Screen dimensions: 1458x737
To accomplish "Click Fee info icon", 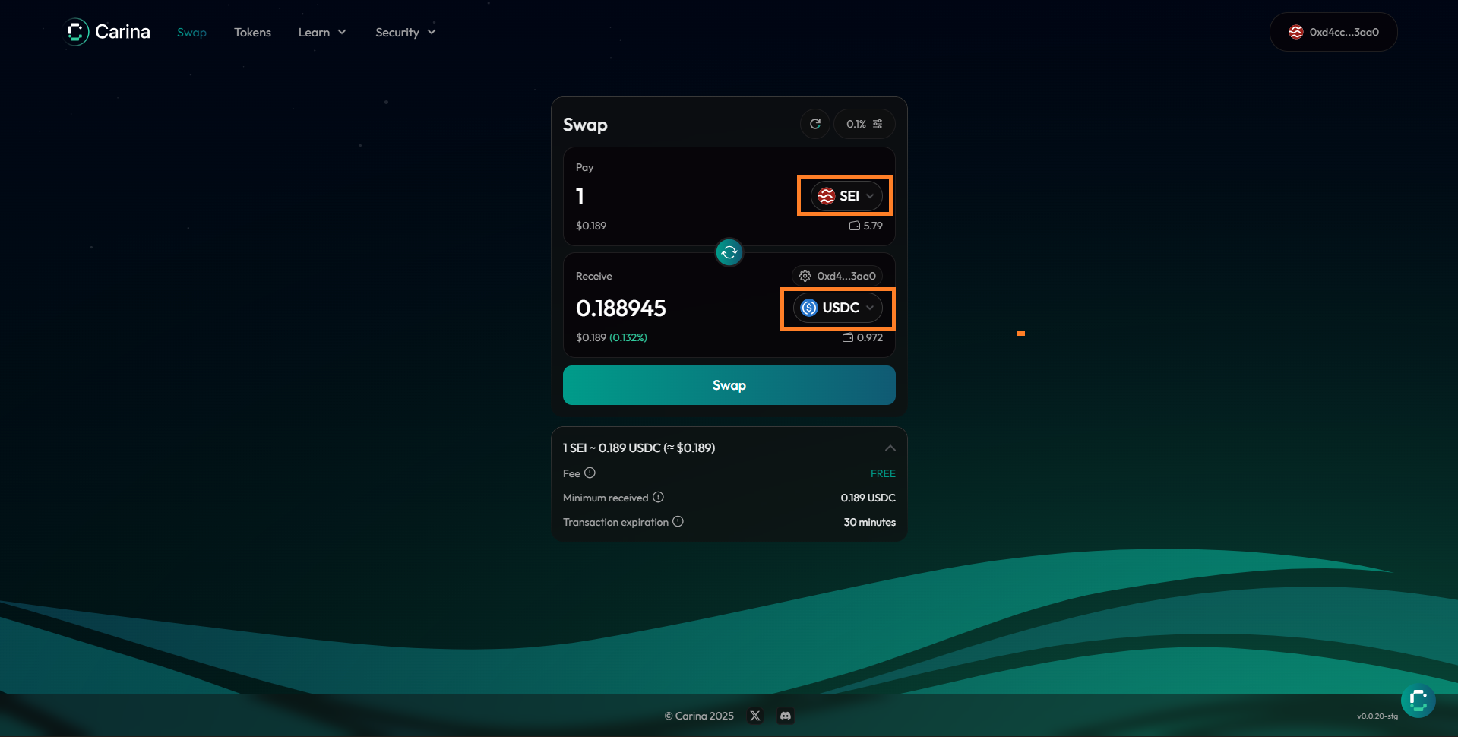I will click(x=590, y=473).
